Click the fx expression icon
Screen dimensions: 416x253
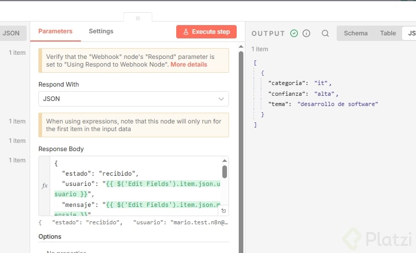[45, 186]
